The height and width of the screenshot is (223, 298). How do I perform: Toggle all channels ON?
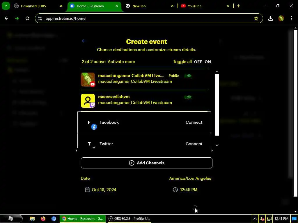click(x=208, y=62)
